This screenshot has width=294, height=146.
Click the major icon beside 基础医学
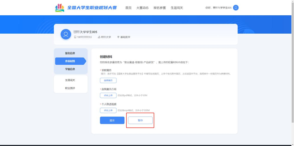tap(118, 37)
